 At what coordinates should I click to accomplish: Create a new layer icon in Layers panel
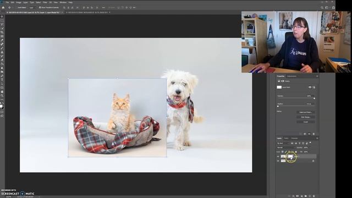(x=310, y=196)
